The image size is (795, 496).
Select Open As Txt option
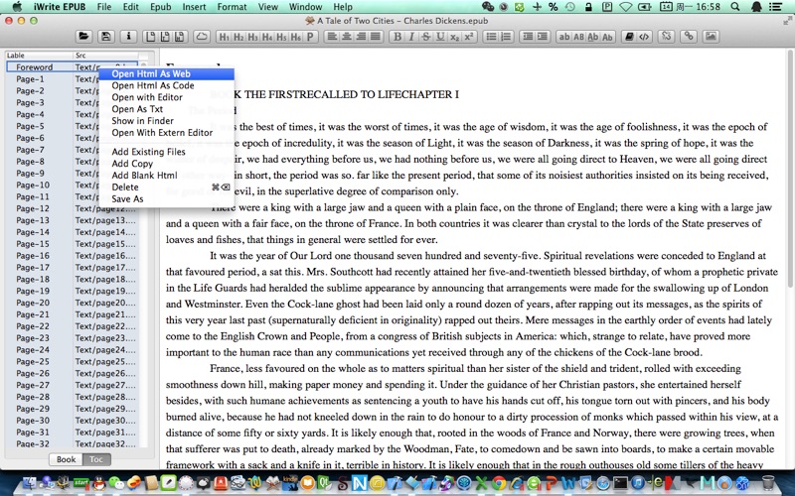coord(166,109)
